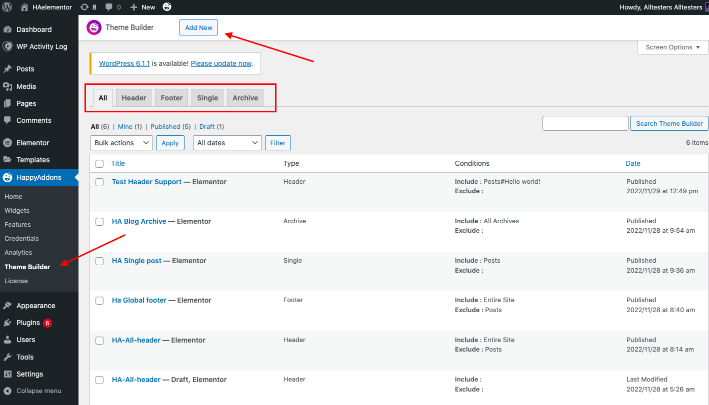Image resolution: width=709 pixels, height=405 pixels.
Task: Click the notification badge on Plugins menu
Action: click(x=48, y=323)
